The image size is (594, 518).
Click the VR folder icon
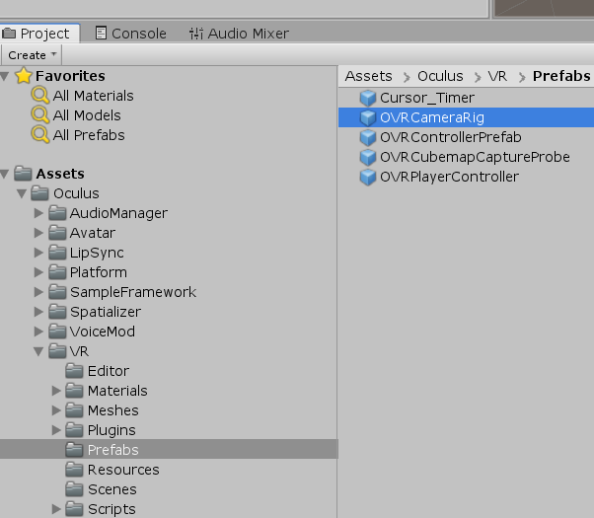pos(57,351)
